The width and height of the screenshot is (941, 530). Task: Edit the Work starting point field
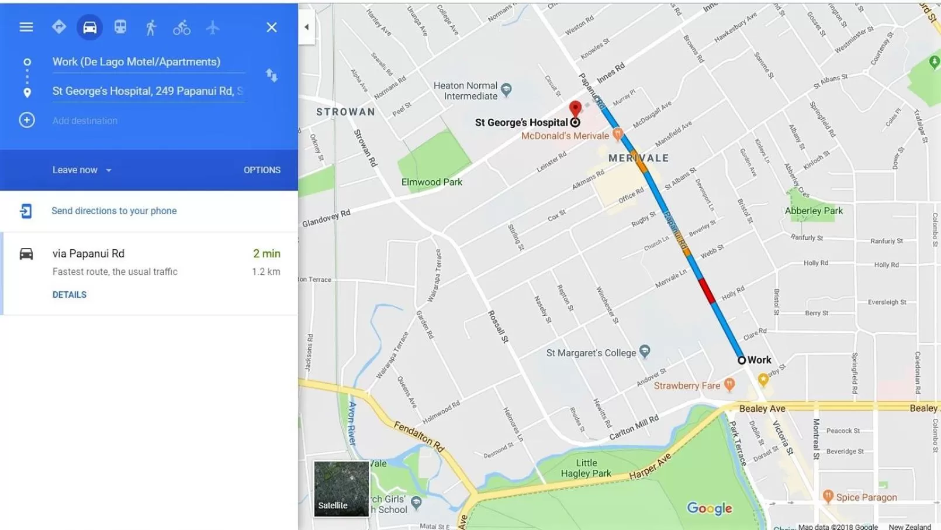148,62
